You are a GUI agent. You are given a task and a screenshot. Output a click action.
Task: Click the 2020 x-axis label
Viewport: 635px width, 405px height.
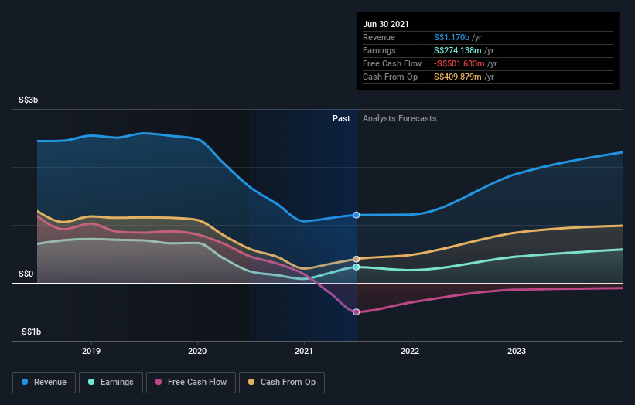[197, 351]
